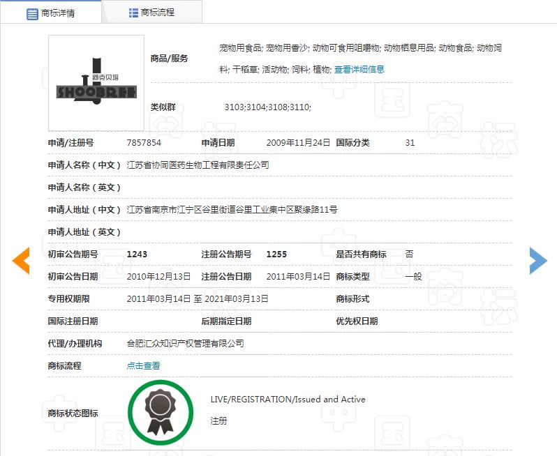557x456 pixels.
Task: Switch to the 商标详情 tab
Action: [51, 13]
